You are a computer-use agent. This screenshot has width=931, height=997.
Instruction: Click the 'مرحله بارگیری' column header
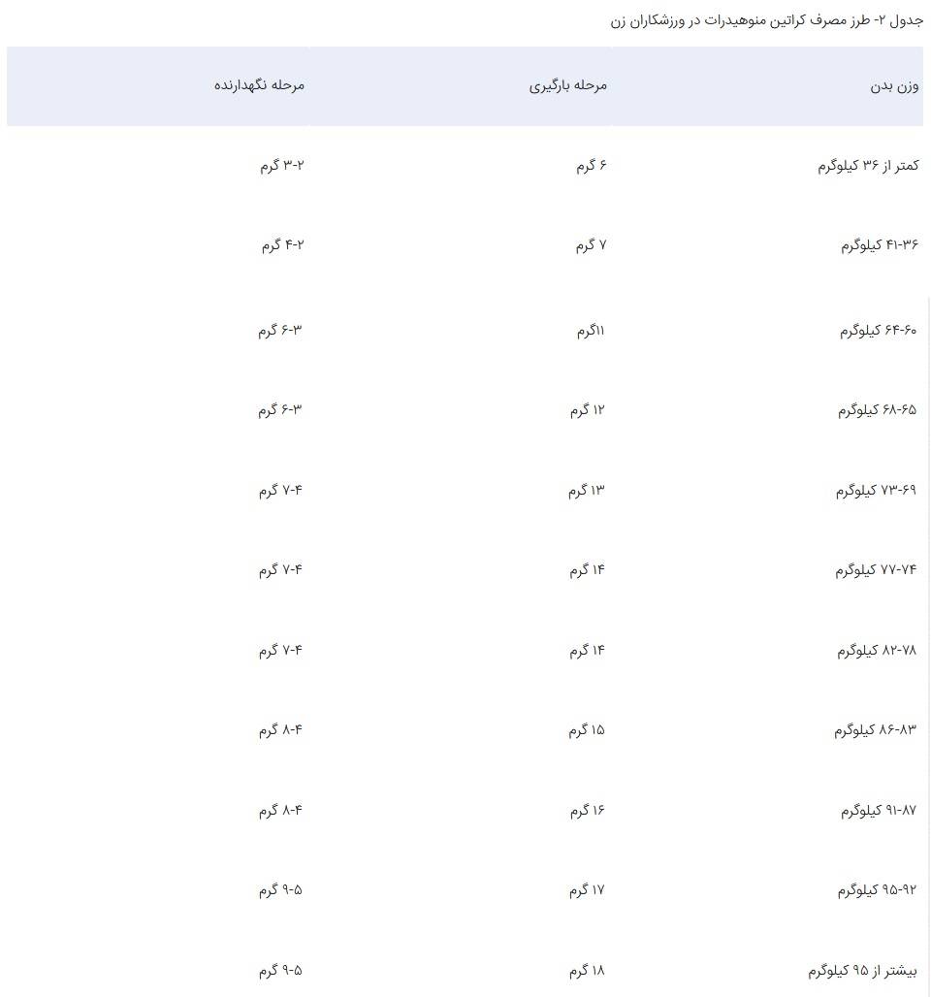(x=568, y=85)
